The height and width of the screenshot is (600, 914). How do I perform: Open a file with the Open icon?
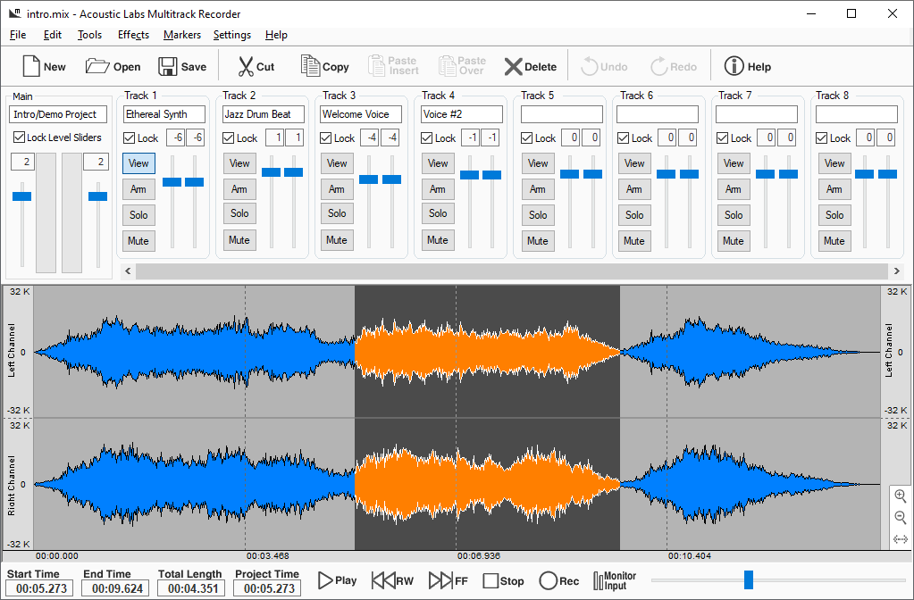[97, 66]
